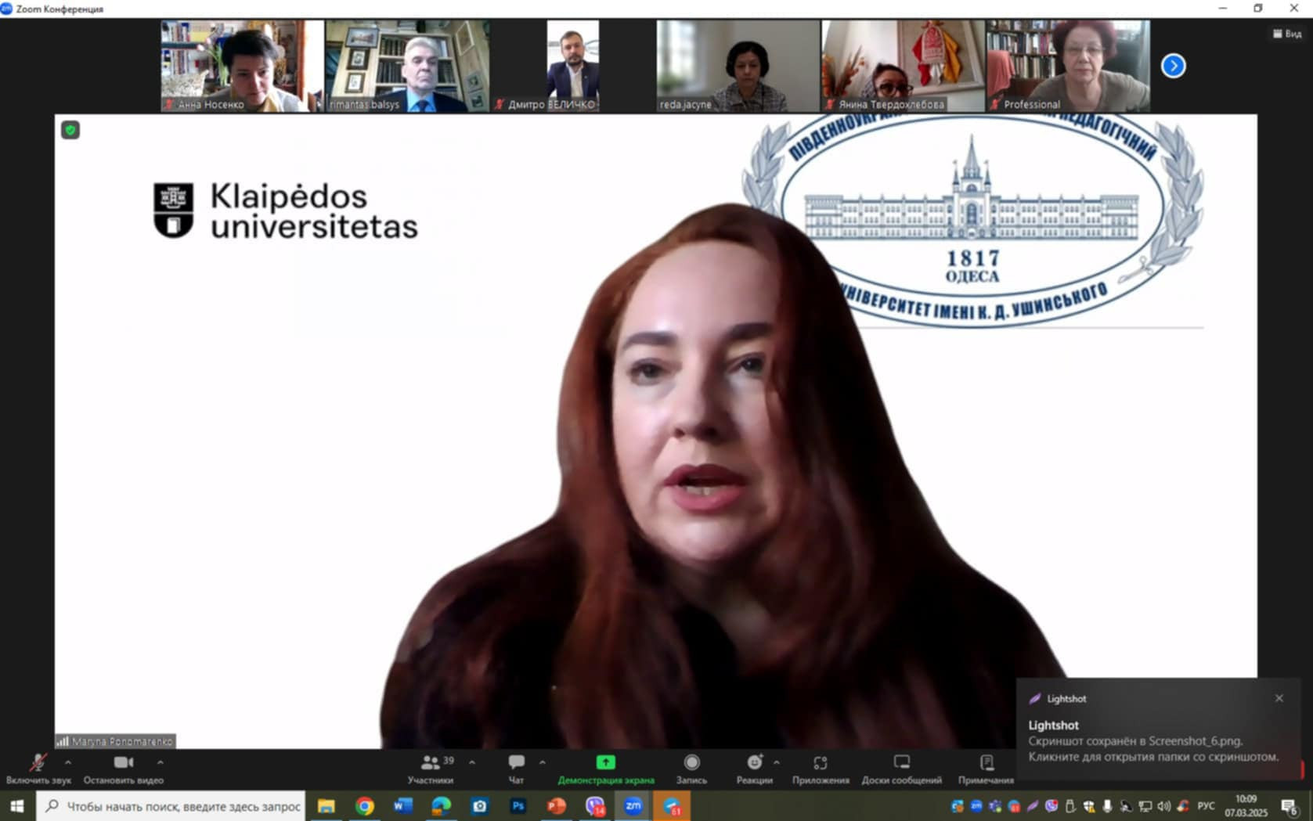Screen dimensions: 1313x821
Task: Select rimantas.balsys video thumbnail
Action: [x=407, y=66]
